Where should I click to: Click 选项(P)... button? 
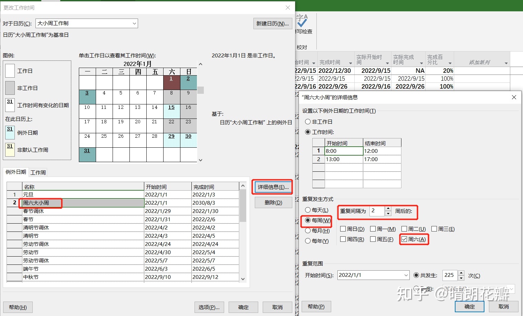[209, 307]
